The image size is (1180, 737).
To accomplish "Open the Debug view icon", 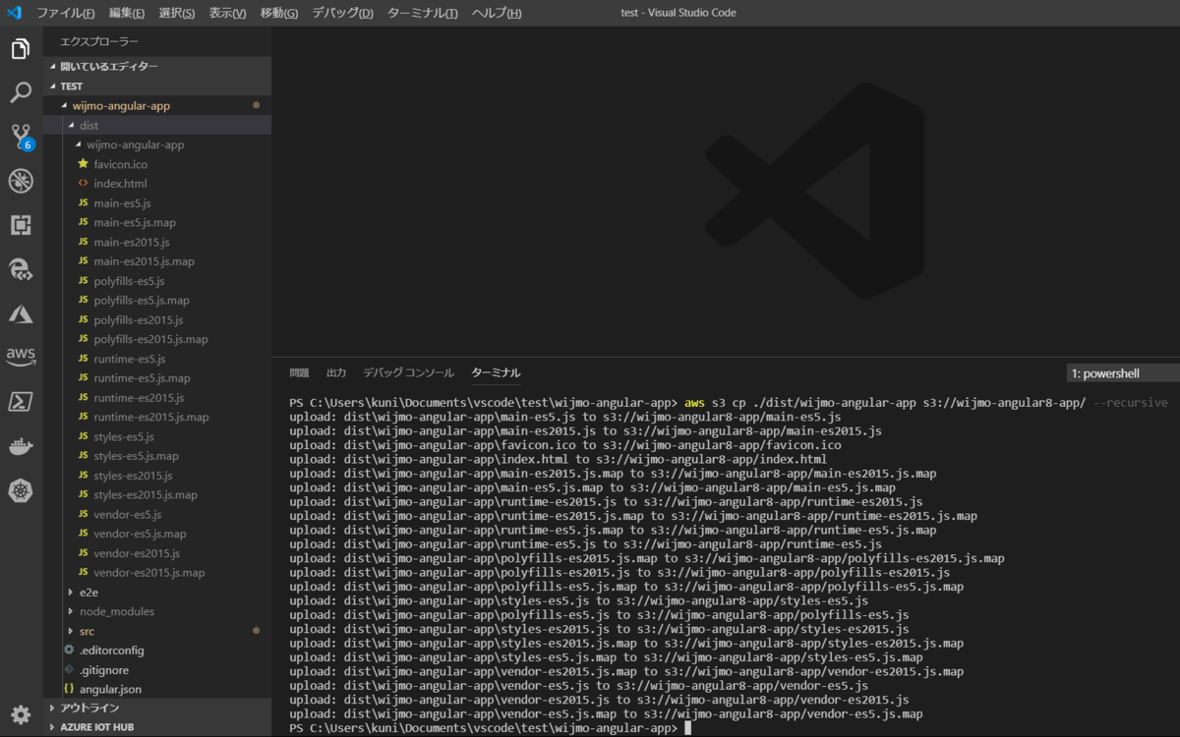I will point(21,181).
